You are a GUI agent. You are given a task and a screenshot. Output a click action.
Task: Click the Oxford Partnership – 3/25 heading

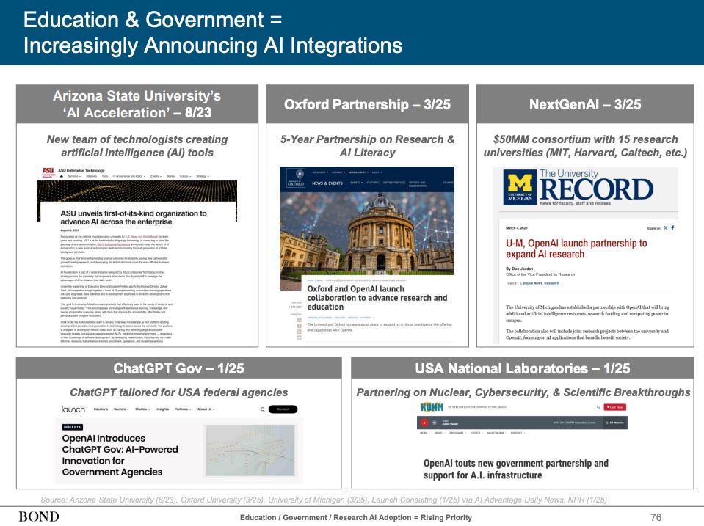(x=367, y=104)
